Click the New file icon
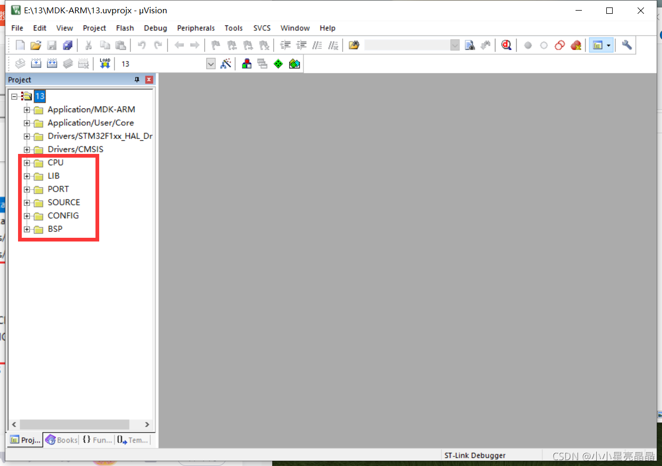This screenshot has width=662, height=466. 20,45
